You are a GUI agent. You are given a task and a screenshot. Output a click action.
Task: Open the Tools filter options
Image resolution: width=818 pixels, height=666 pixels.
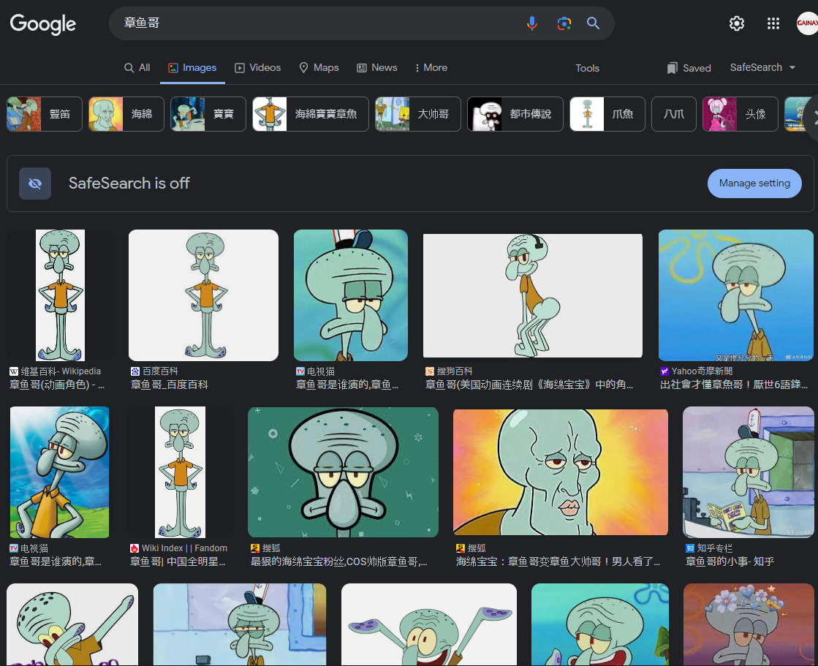(587, 68)
